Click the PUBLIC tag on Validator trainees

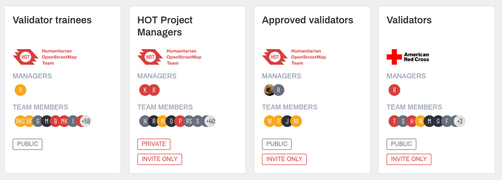(28, 144)
